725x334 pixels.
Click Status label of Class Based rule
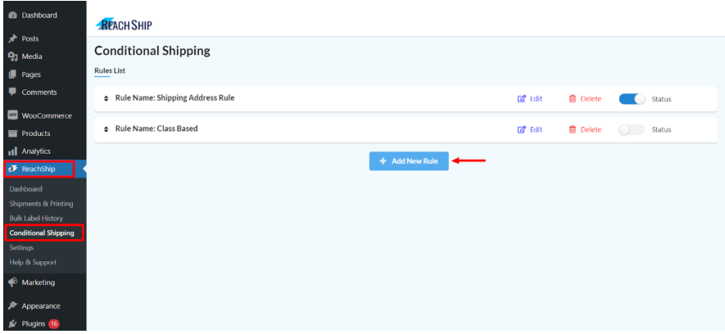[661, 130]
